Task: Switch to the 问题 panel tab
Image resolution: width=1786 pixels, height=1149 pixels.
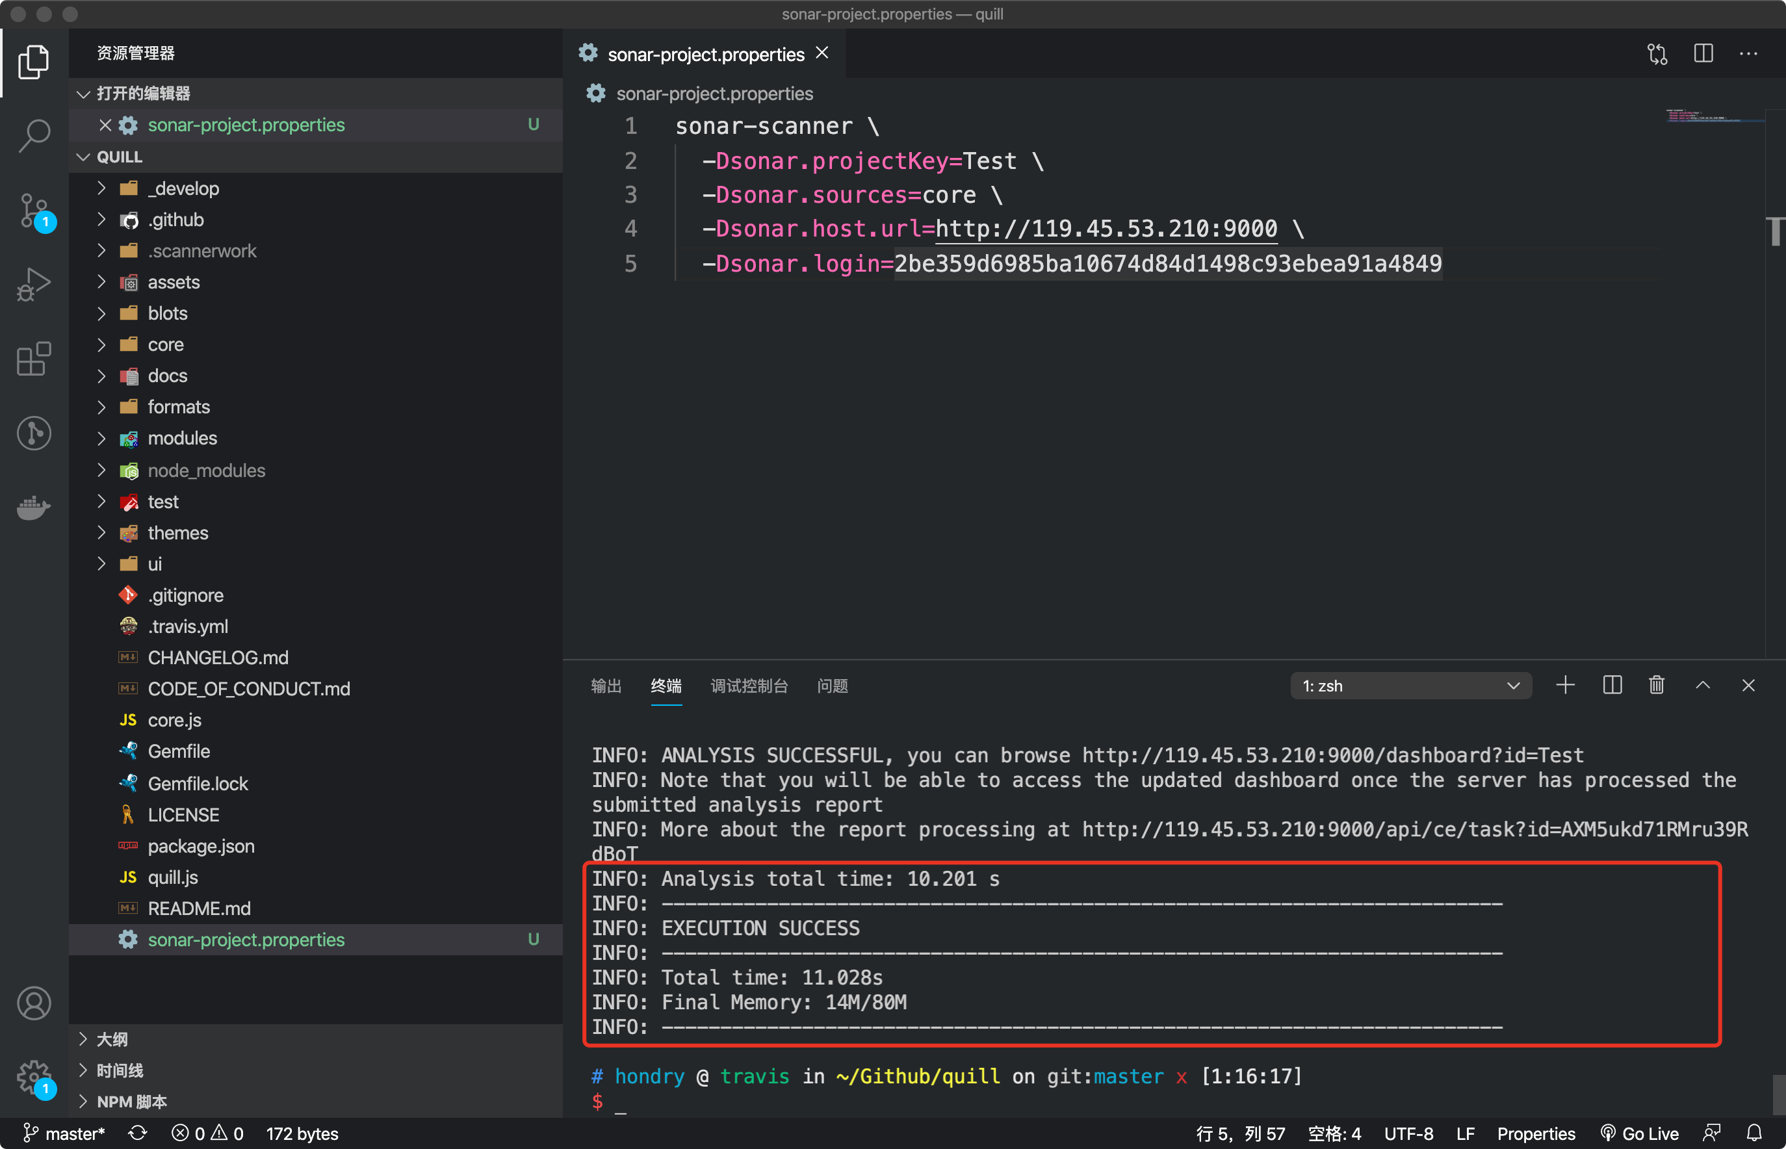Action: tap(832, 686)
